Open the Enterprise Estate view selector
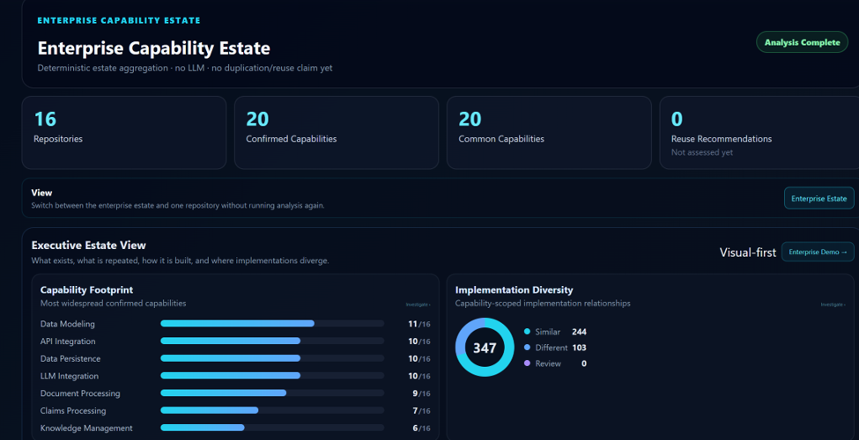The width and height of the screenshot is (859, 440). 819,199
